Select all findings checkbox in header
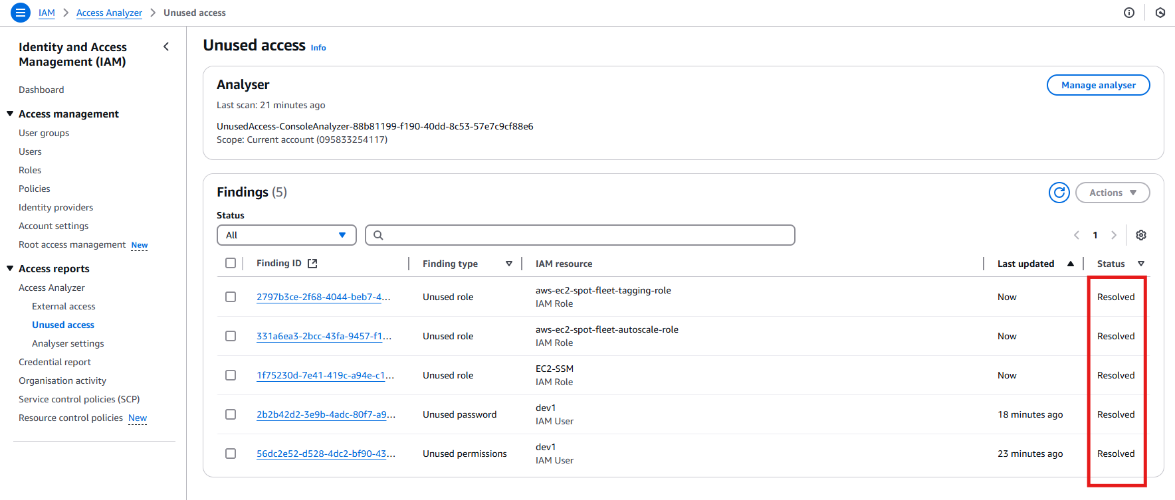This screenshot has width=1175, height=500. tap(231, 263)
